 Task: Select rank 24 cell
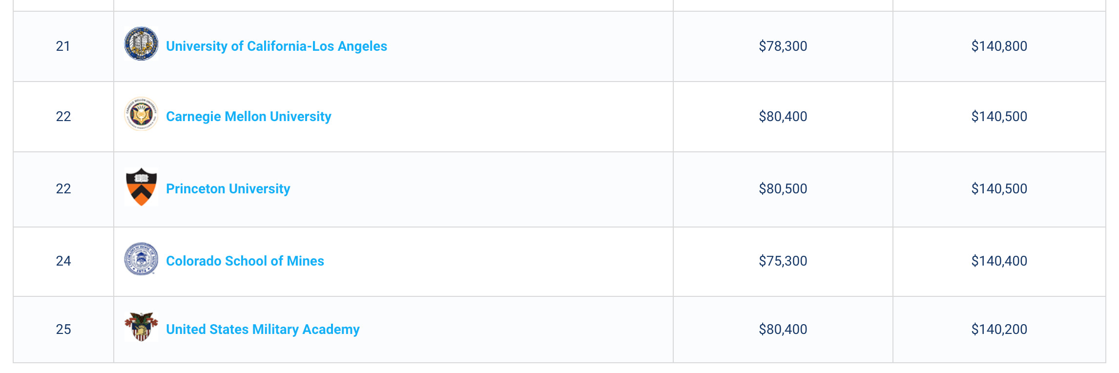(63, 261)
